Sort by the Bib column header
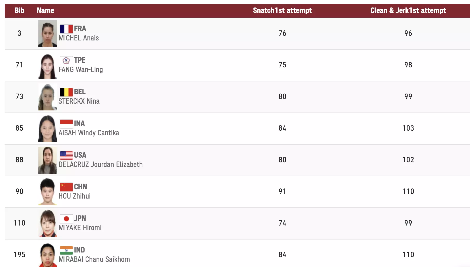470x267 pixels. [x=19, y=10]
